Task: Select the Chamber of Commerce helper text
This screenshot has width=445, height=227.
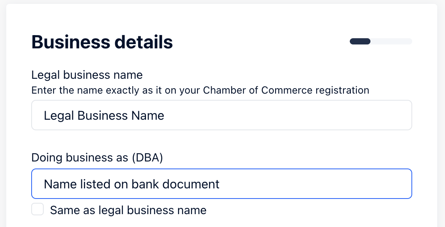Action: click(x=200, y=90)
